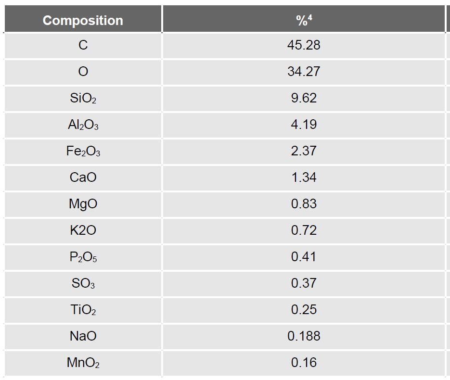Select the TiO2 composition cell
The image size is (450, 380).
tap(83, 310)
